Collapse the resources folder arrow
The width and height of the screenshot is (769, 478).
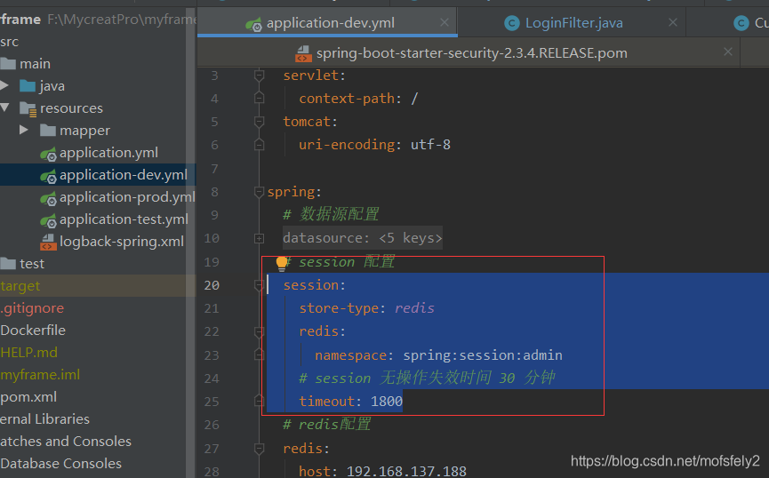[5, 108]
